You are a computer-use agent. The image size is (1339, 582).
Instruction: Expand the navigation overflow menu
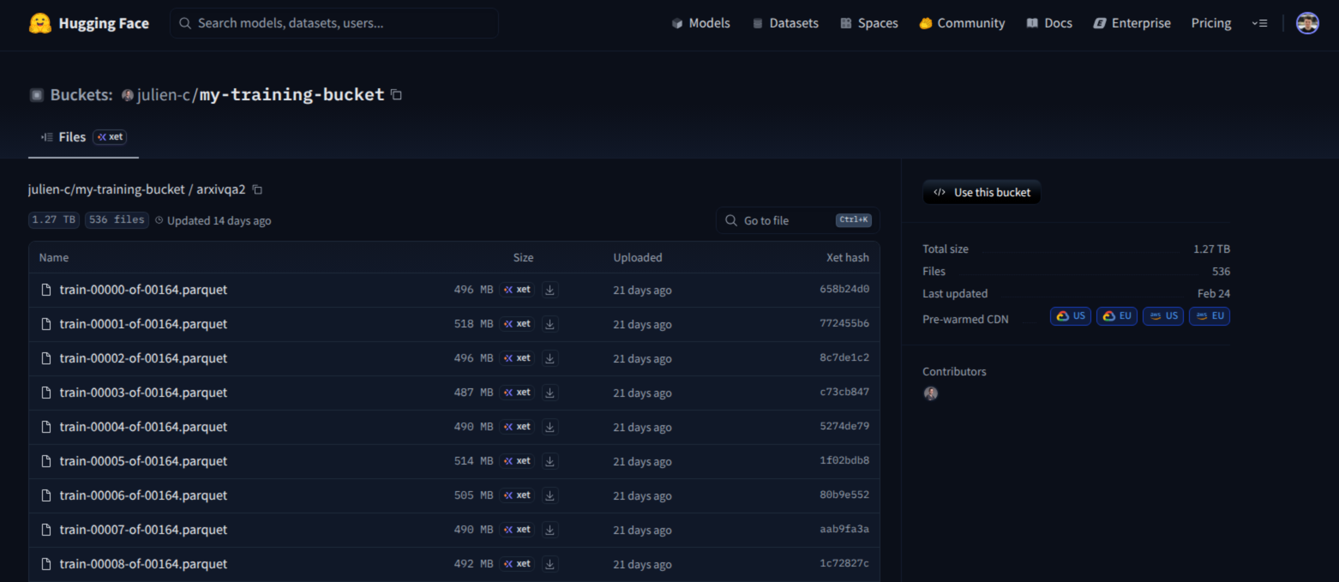(x=1259, y=24)
